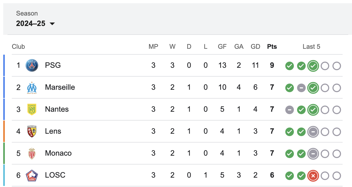
Task: Click the dropdown arrow beside 2024–25
Action: click(x=52, y=24)
